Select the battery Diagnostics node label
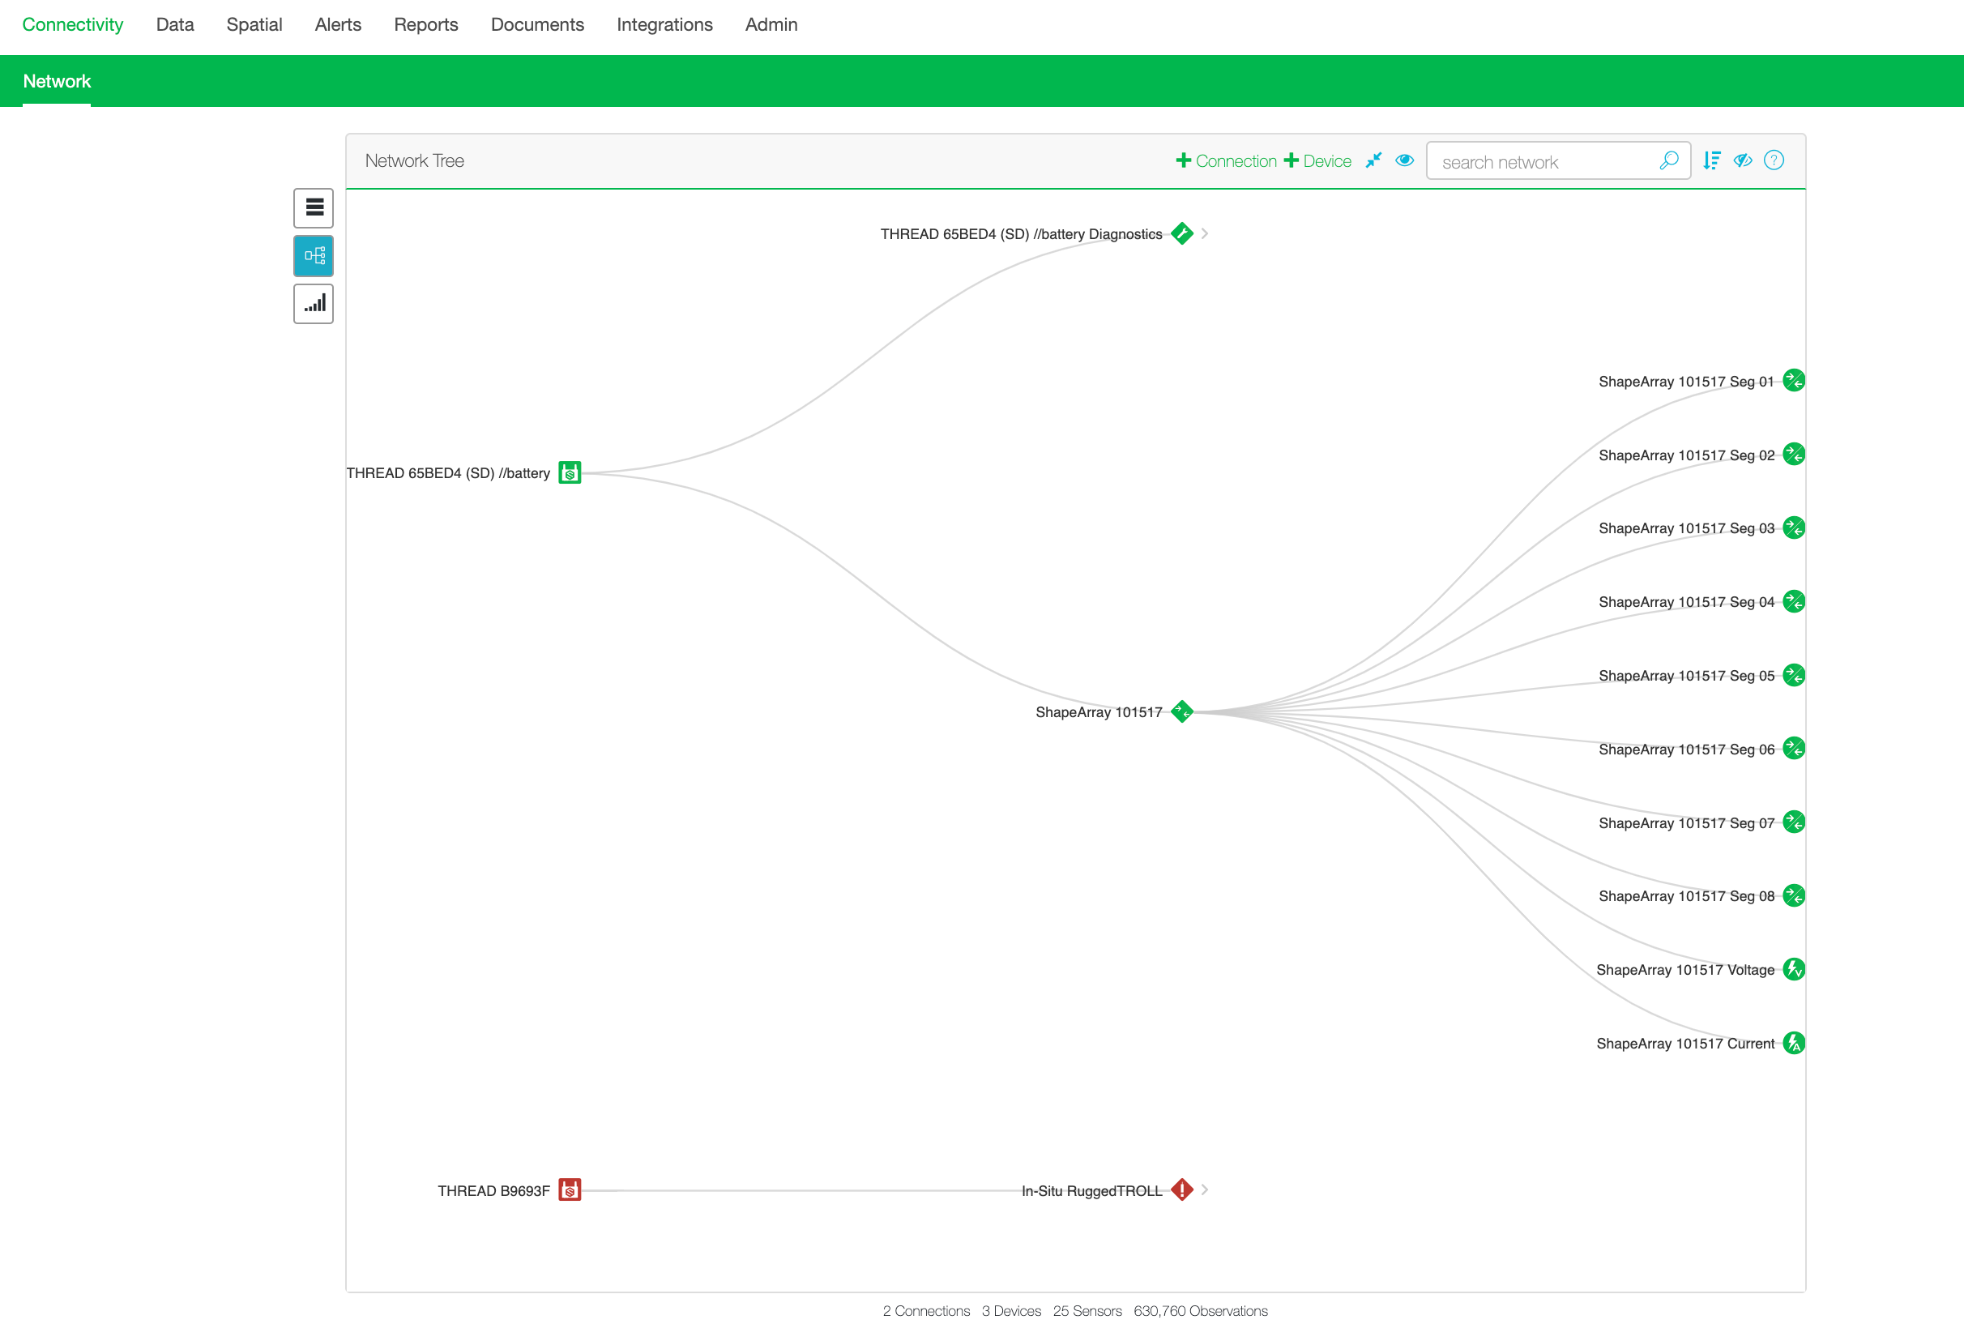This screenshot has height=1324, width=1964. tap(1022, 234)
